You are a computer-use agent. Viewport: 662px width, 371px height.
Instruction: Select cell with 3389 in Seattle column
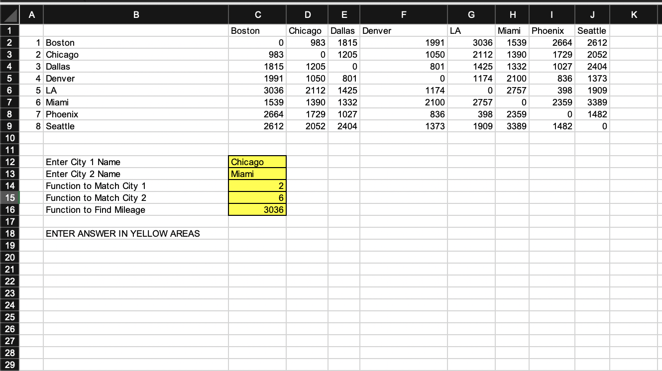592,102
